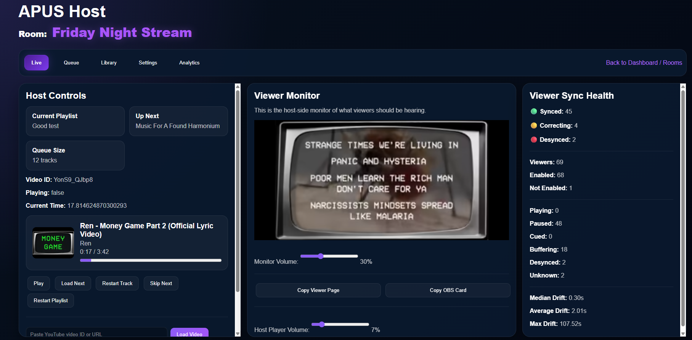Click the Host Controls scrollbar up arrow

238,87
